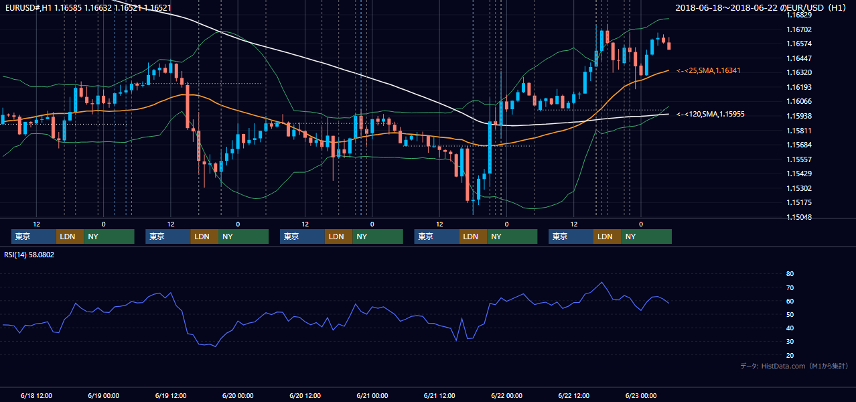Click price axis label 1.16829
The width and height of the screenshot is (856, 402).
coord(798,15)
